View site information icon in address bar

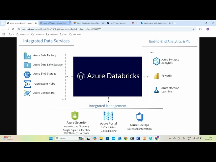19,29
